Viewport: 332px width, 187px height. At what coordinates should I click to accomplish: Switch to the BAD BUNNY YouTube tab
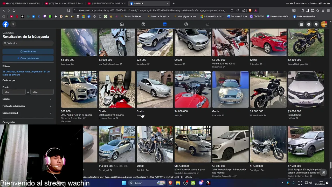click(21, 3)
